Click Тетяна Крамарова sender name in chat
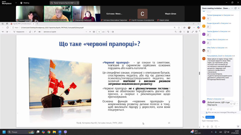This screenshot has width=241, height=135. tap(214, 15)
